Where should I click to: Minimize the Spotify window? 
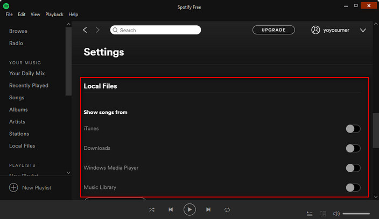[346, 6]
